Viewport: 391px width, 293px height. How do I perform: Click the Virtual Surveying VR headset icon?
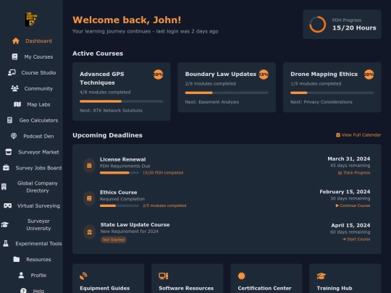8,205
